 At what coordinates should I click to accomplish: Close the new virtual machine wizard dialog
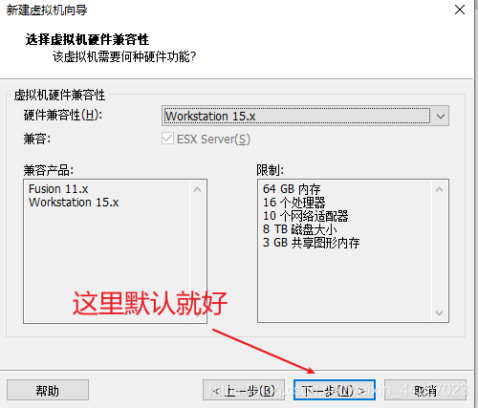[x=460, y=10]
